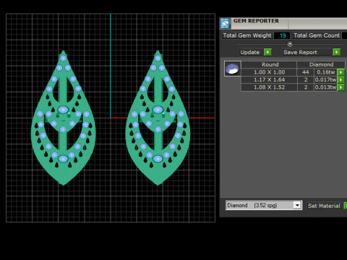Click the Gem Reporter panel icon
Image resolution: width=347 pixels, height=260 pixels.
click(225, 23)
